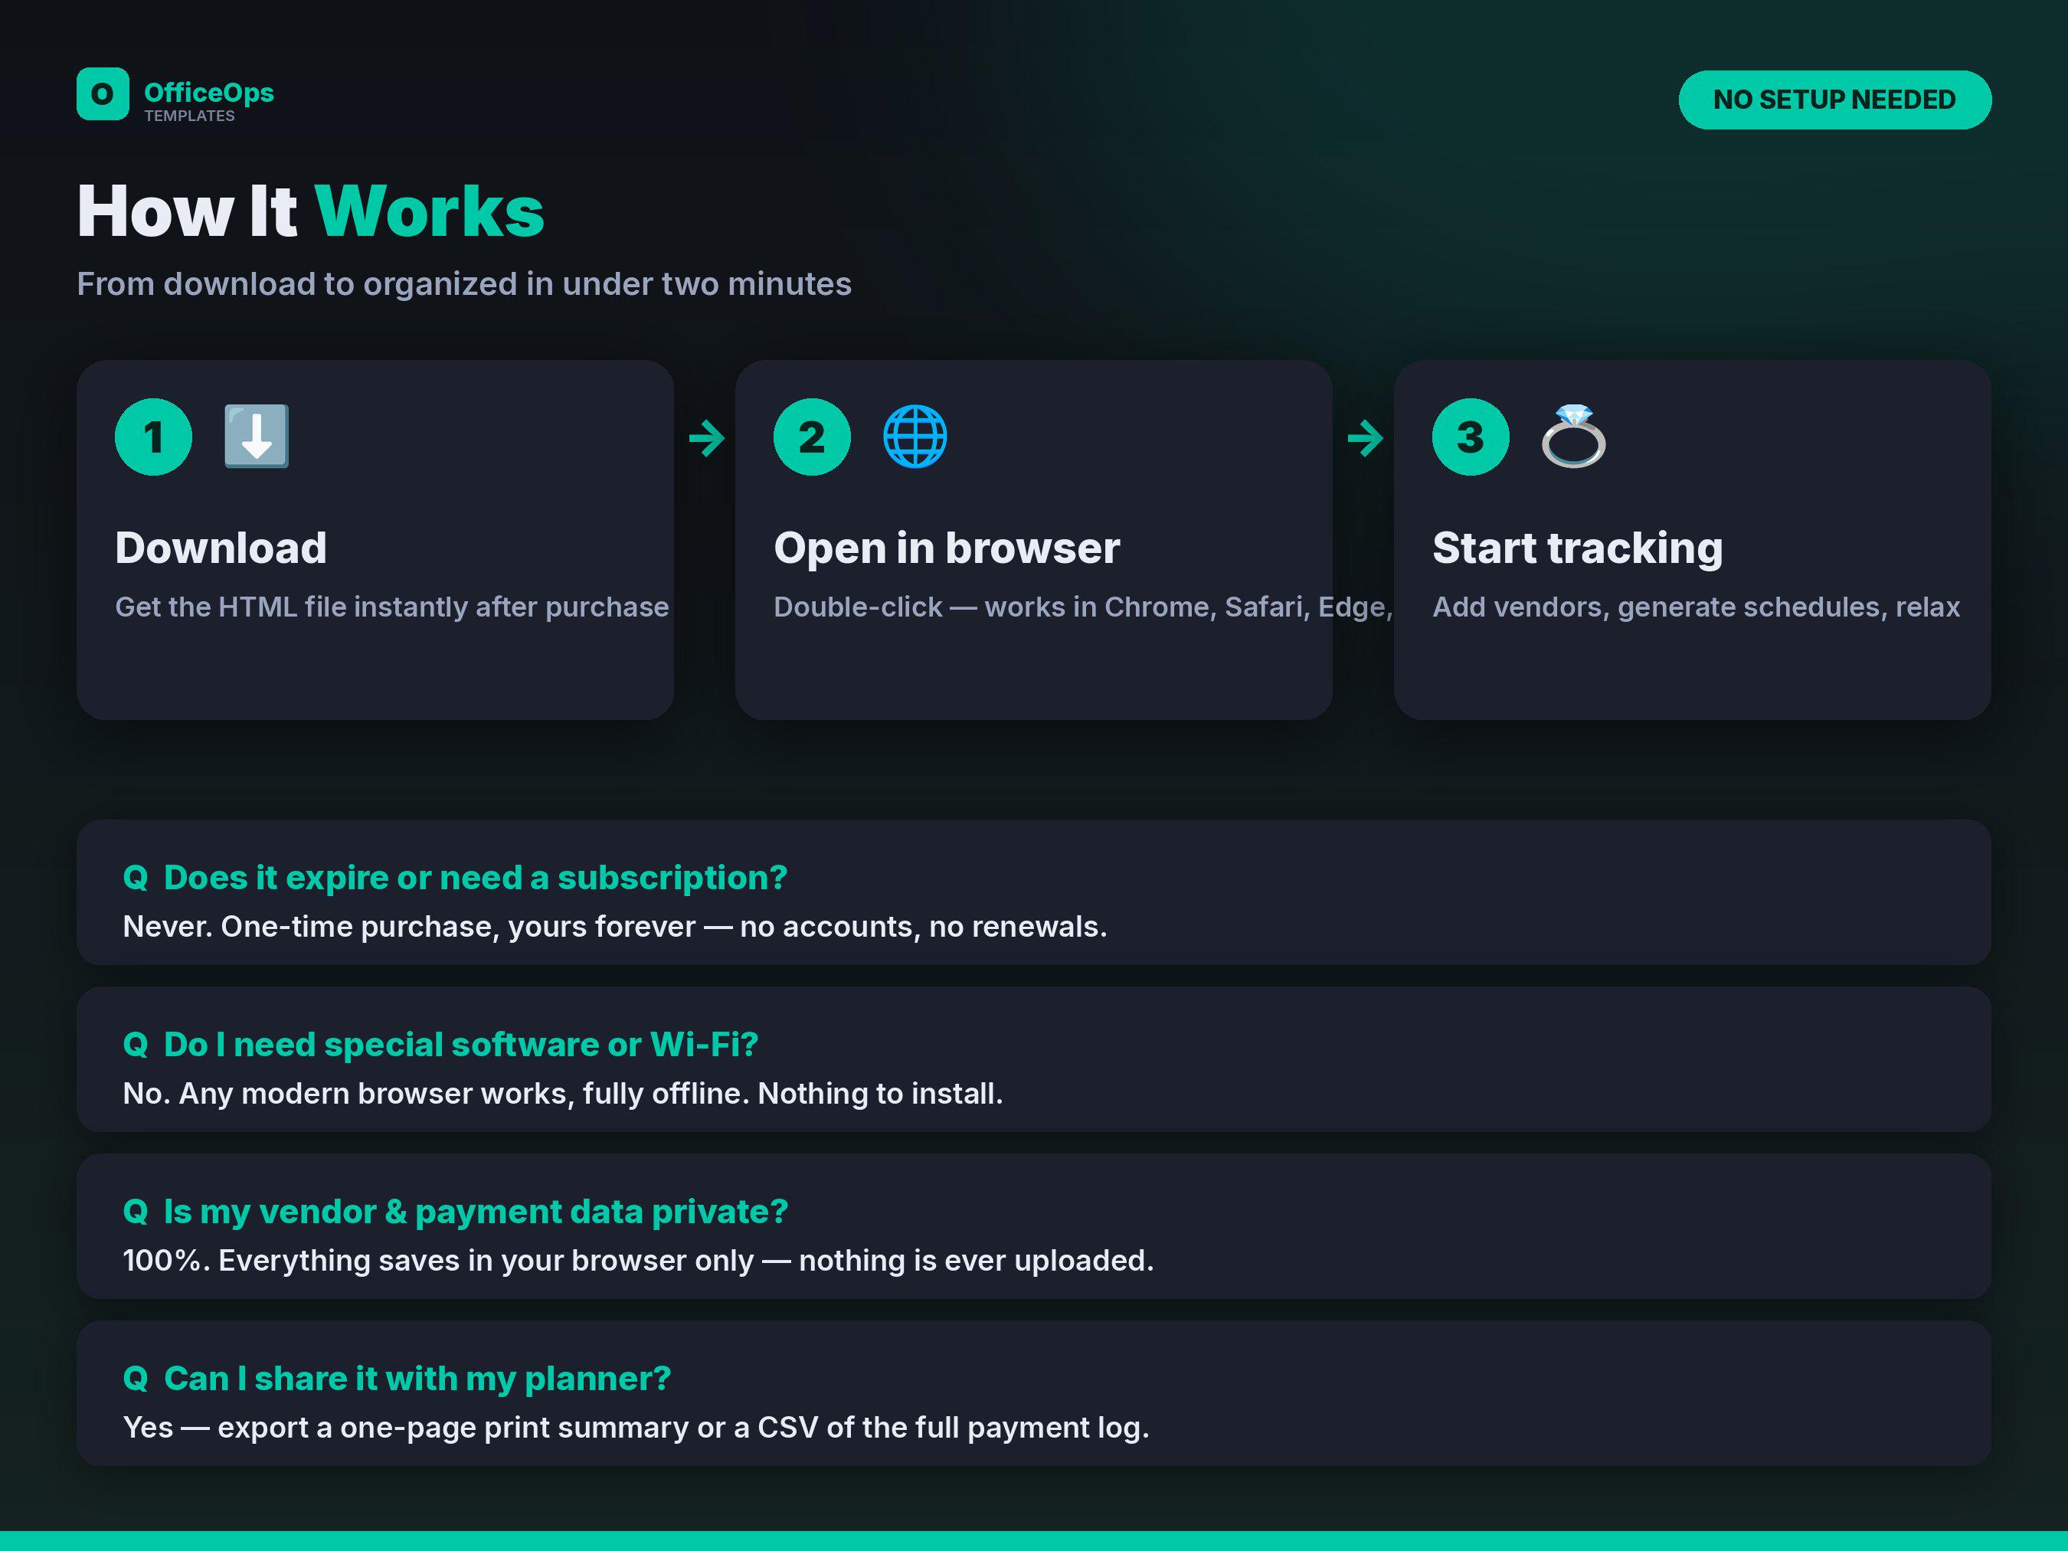
Task: Click the OfficeOps brand name text
Action: tap(208, 93)
